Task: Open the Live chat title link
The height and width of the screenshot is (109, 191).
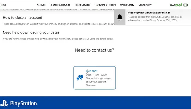Action: pos(91,71)
